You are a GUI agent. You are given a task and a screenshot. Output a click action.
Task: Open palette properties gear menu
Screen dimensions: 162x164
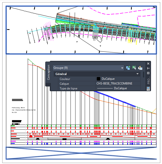tap(148, 73)
